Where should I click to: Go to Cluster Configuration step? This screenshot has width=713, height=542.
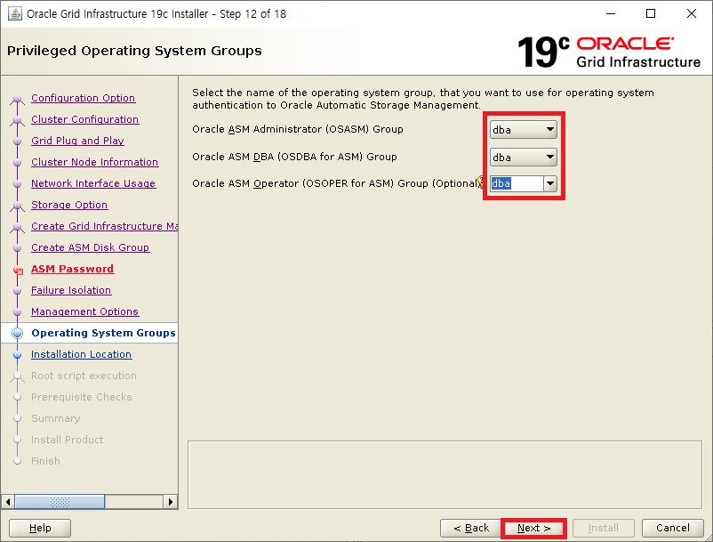click(85, 119)
